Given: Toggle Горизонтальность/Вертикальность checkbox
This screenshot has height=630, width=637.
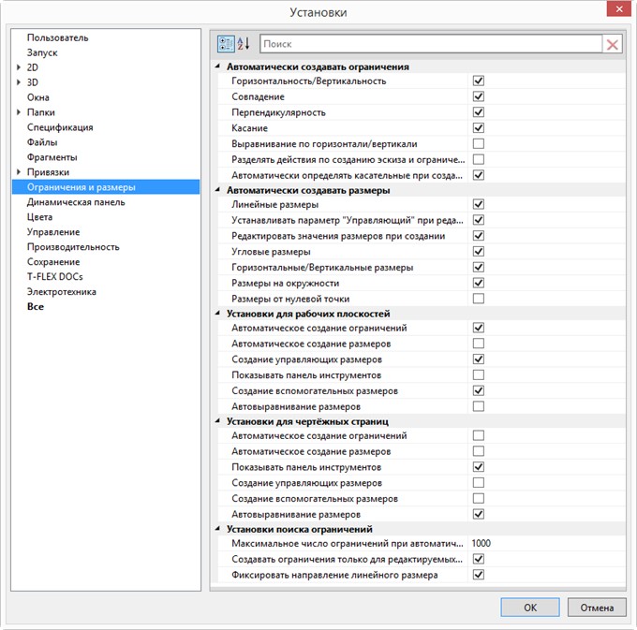Looking at the screenshot, I should tap(479, 81).
